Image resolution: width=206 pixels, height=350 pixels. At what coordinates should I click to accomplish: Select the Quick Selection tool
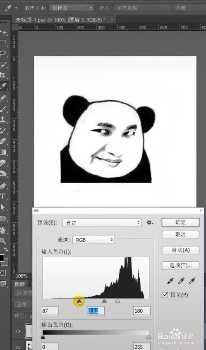tap(3, 64)
